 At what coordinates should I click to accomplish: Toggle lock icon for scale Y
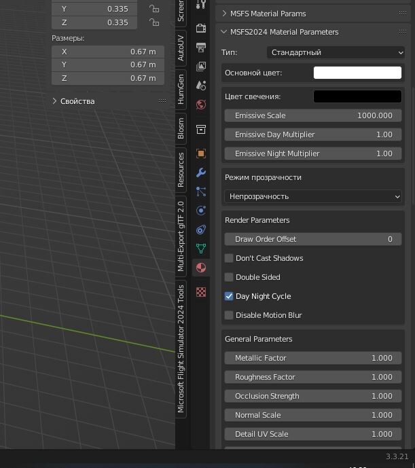click(x=154, y=9)
